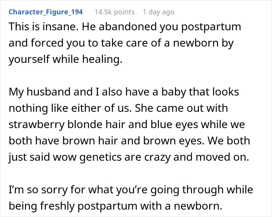Click the line 'just said wow genetics are crazy'
272x217 pixels.
(129, 157)
